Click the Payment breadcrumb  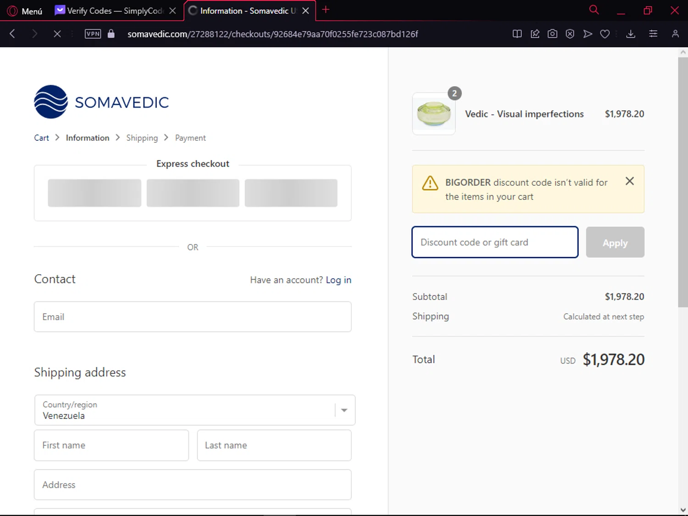190,138
